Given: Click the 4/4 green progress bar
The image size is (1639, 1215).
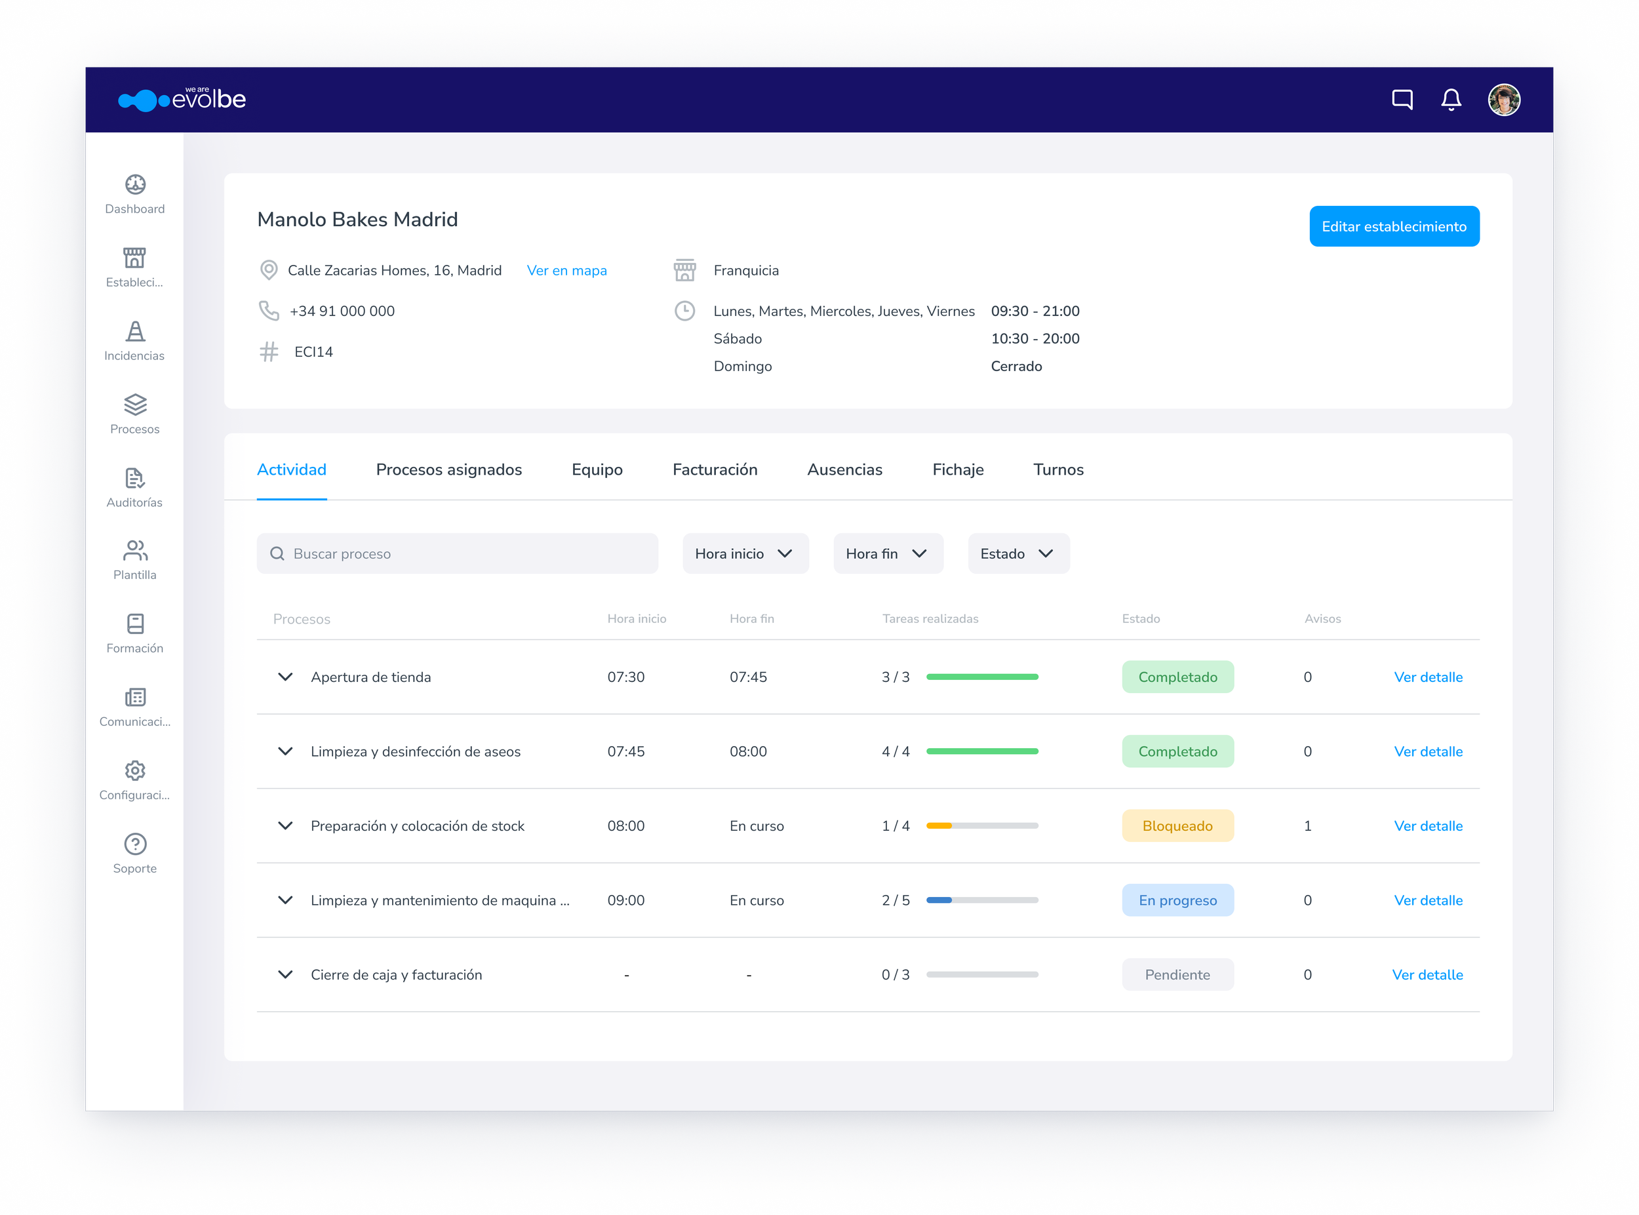Looking at the screenshot, I should 981,751.
